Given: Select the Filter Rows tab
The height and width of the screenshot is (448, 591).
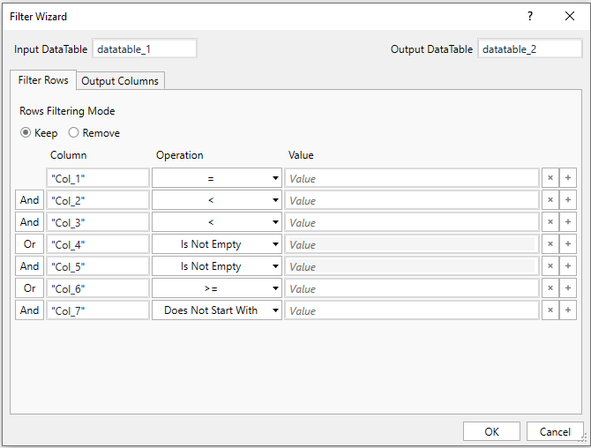Looking at the screenshot, I should click(x=43, y=80).
